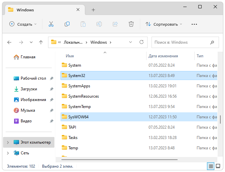225x172 pixels.
Task: Switch to details view in status bar
Action: pyautogui.click(x=211, y=166)
